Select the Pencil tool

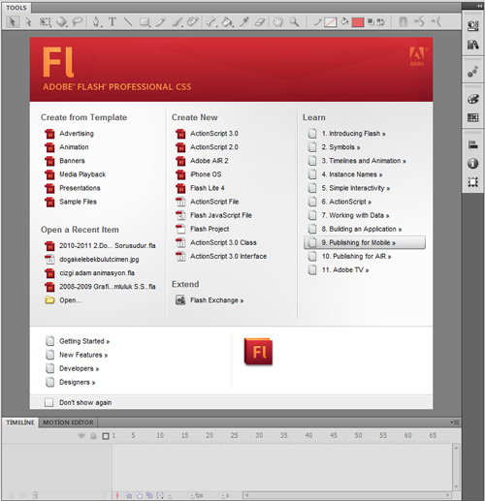point(160,22)
